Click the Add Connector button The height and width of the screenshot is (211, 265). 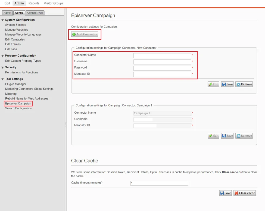point(85,34)
